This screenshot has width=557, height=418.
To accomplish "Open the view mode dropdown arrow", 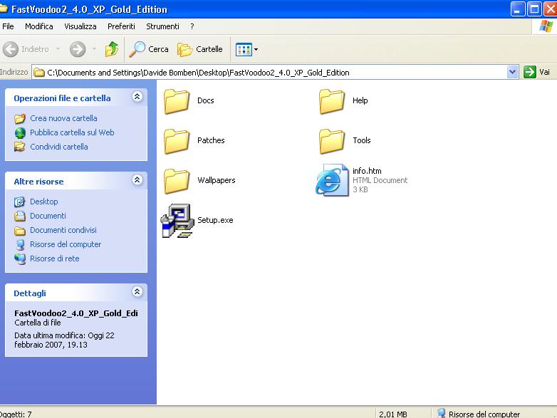I will click(x=256, y=49).
